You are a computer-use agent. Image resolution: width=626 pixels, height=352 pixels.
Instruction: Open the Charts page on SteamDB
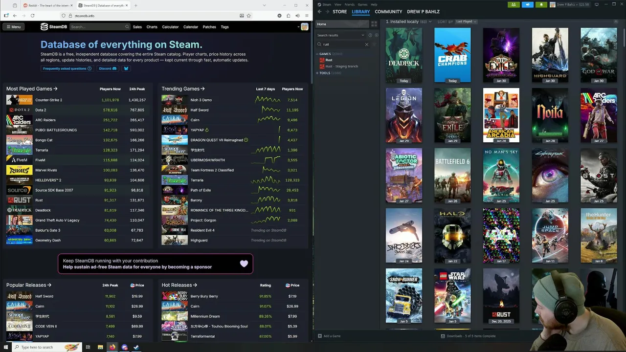pos(152,27)
